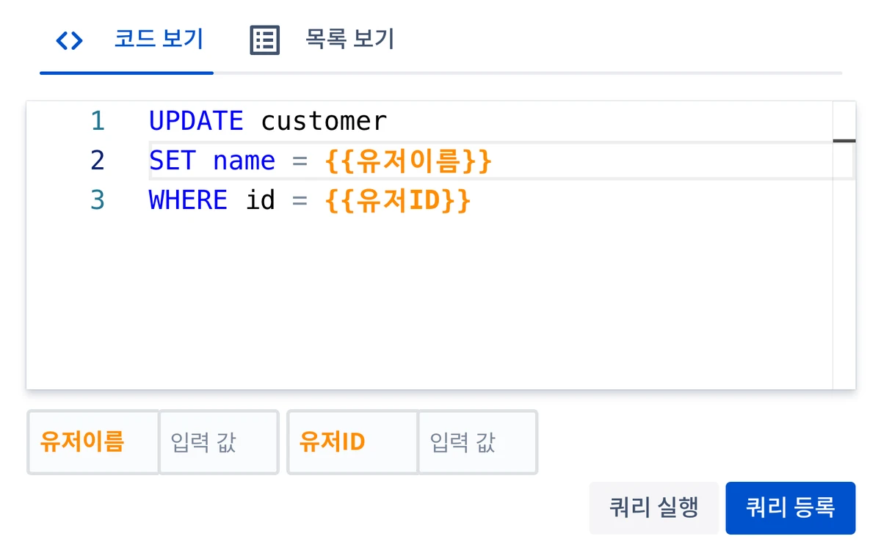This screenshot has width=881, height=550.
Task: Click line number 3 in editor
Action: coord(98,199)
